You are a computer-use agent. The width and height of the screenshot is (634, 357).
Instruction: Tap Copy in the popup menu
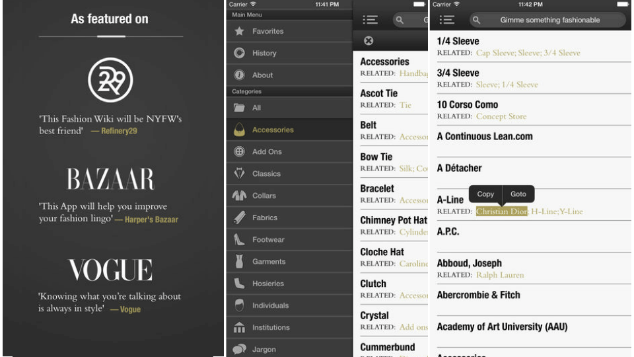coord(485,194)
